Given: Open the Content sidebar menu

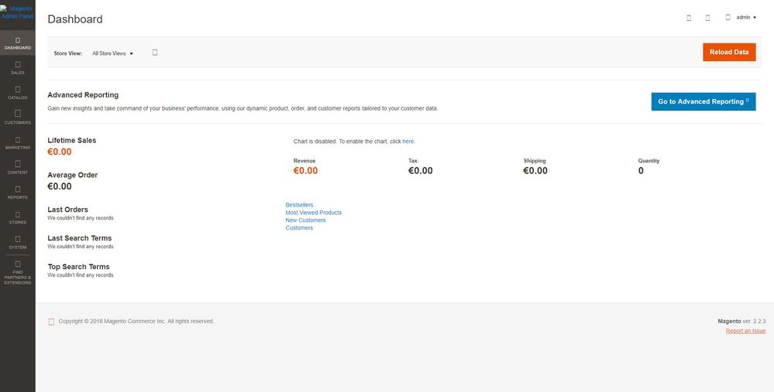Looking at the screenshot, I should 17,167.
